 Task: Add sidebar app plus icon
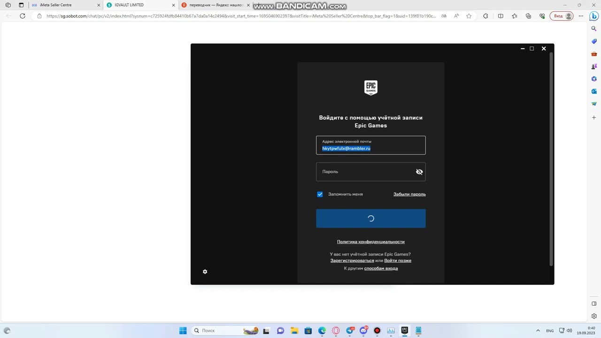pos(594,117)
